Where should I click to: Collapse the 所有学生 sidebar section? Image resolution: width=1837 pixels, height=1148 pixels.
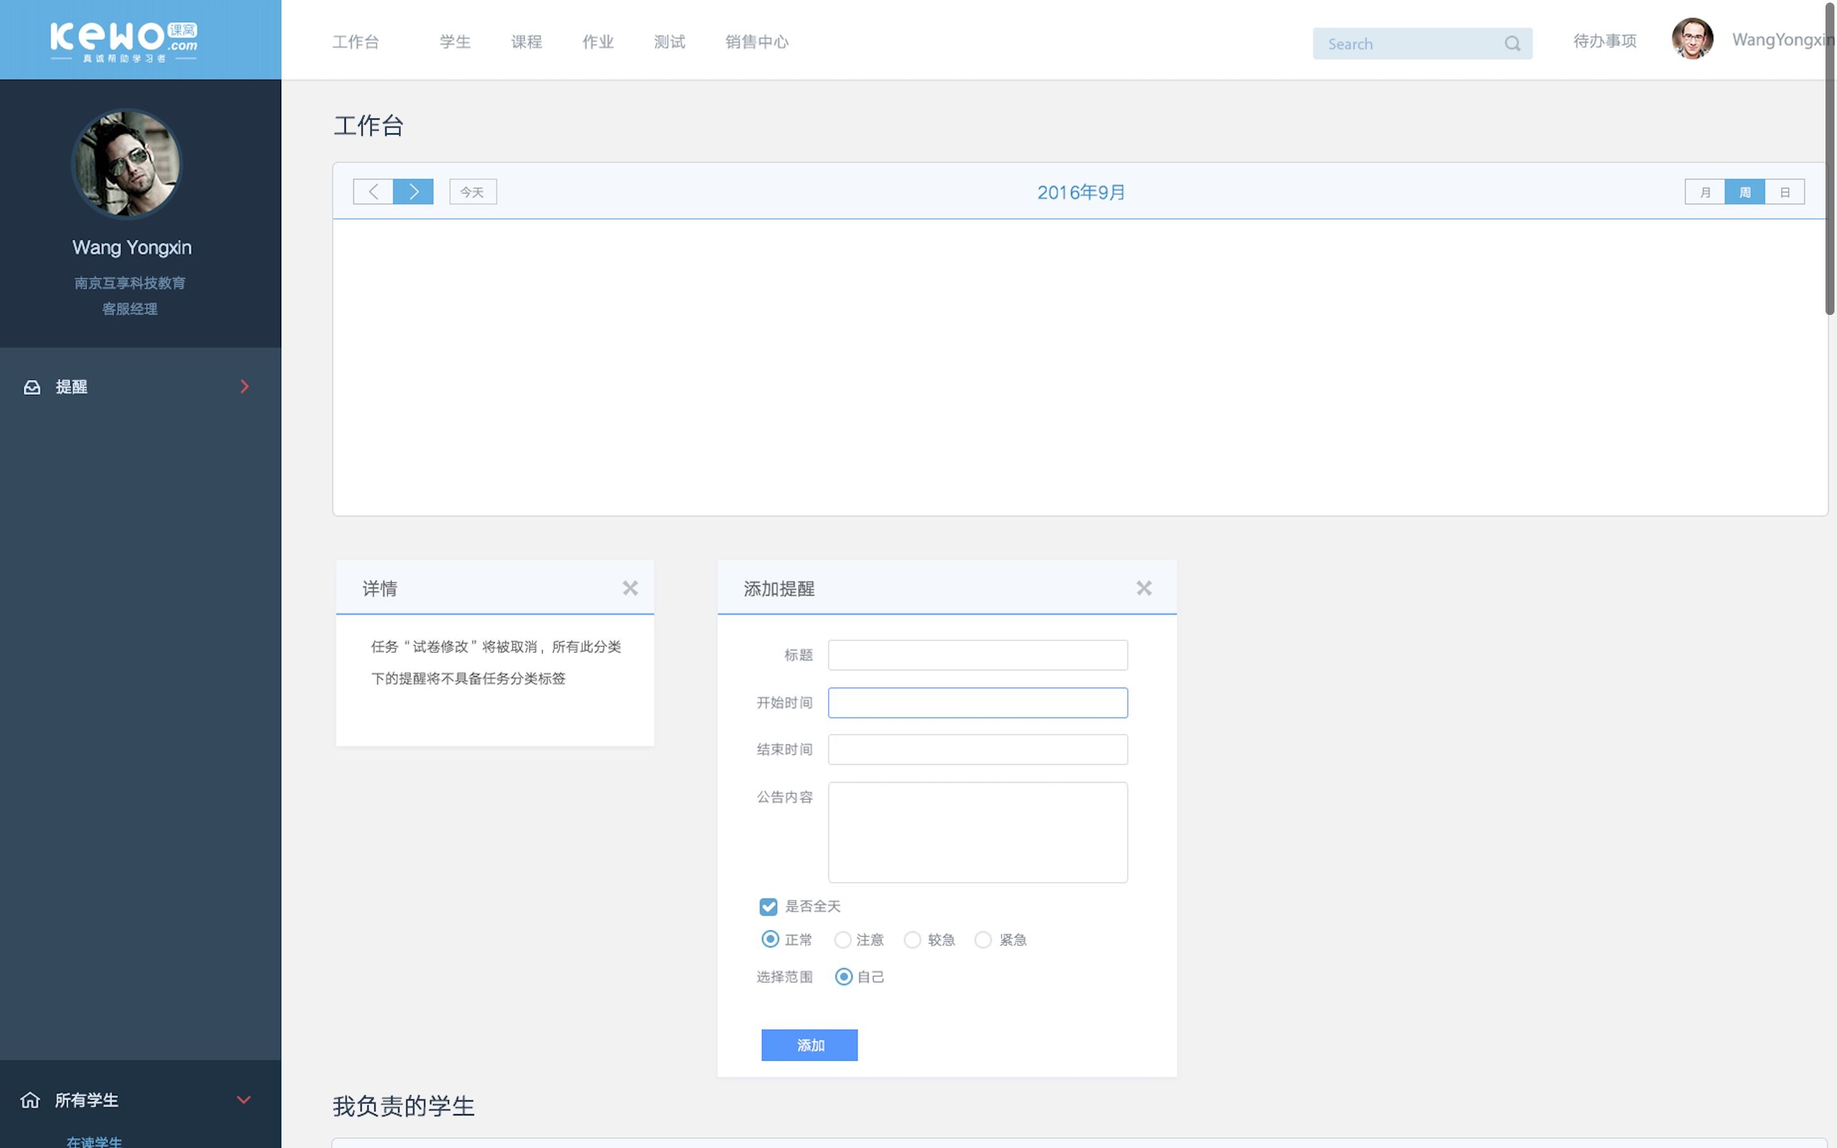click(244, 1100)
